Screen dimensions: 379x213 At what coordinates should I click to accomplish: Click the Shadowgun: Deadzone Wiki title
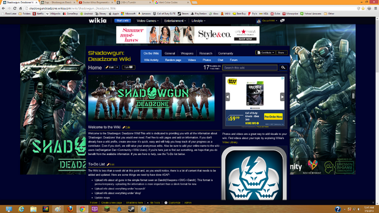pyautogui.click(x=109, y=56)
